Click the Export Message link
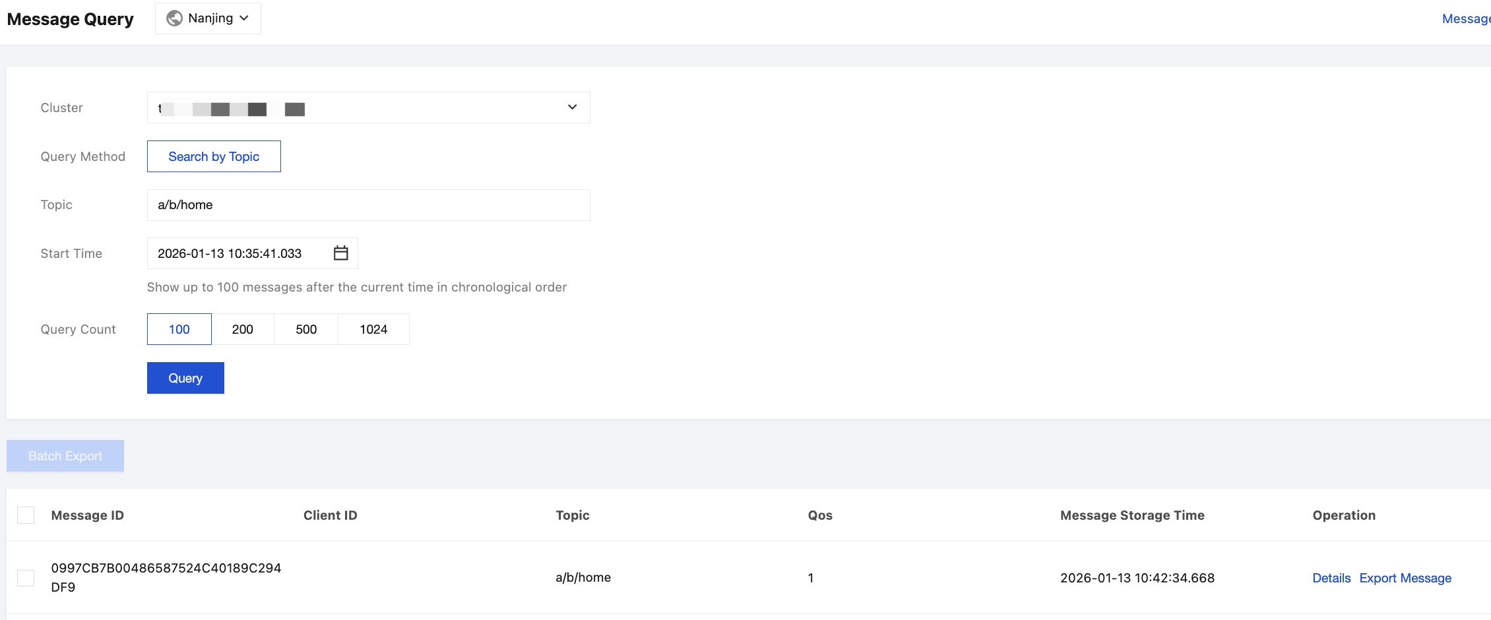Viewport: 1491px width, 620px height. [x=1405, y=578]
